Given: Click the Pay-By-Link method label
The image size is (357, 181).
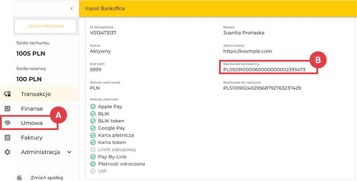Looking at the screenshot, I should tap(112, 157).
